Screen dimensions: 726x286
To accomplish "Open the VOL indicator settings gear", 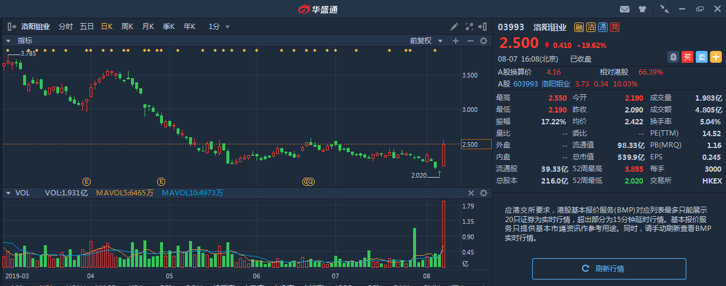I will point(483,193).
